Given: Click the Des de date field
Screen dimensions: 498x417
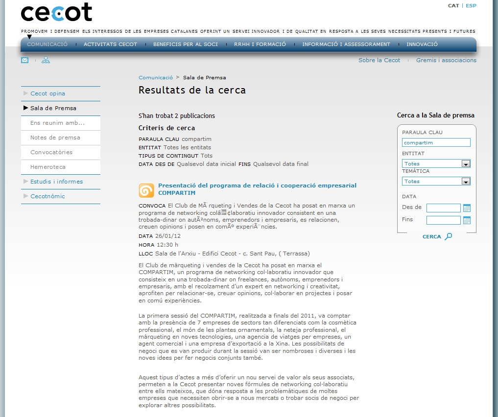Looking at the screenshot, I should point(443,208).
